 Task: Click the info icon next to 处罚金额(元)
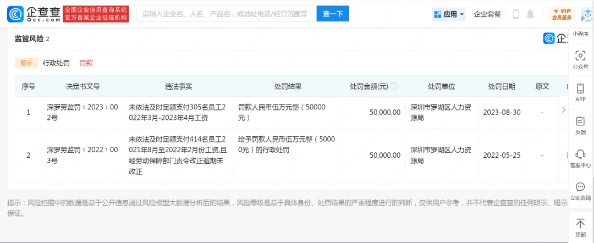point(394,87)
